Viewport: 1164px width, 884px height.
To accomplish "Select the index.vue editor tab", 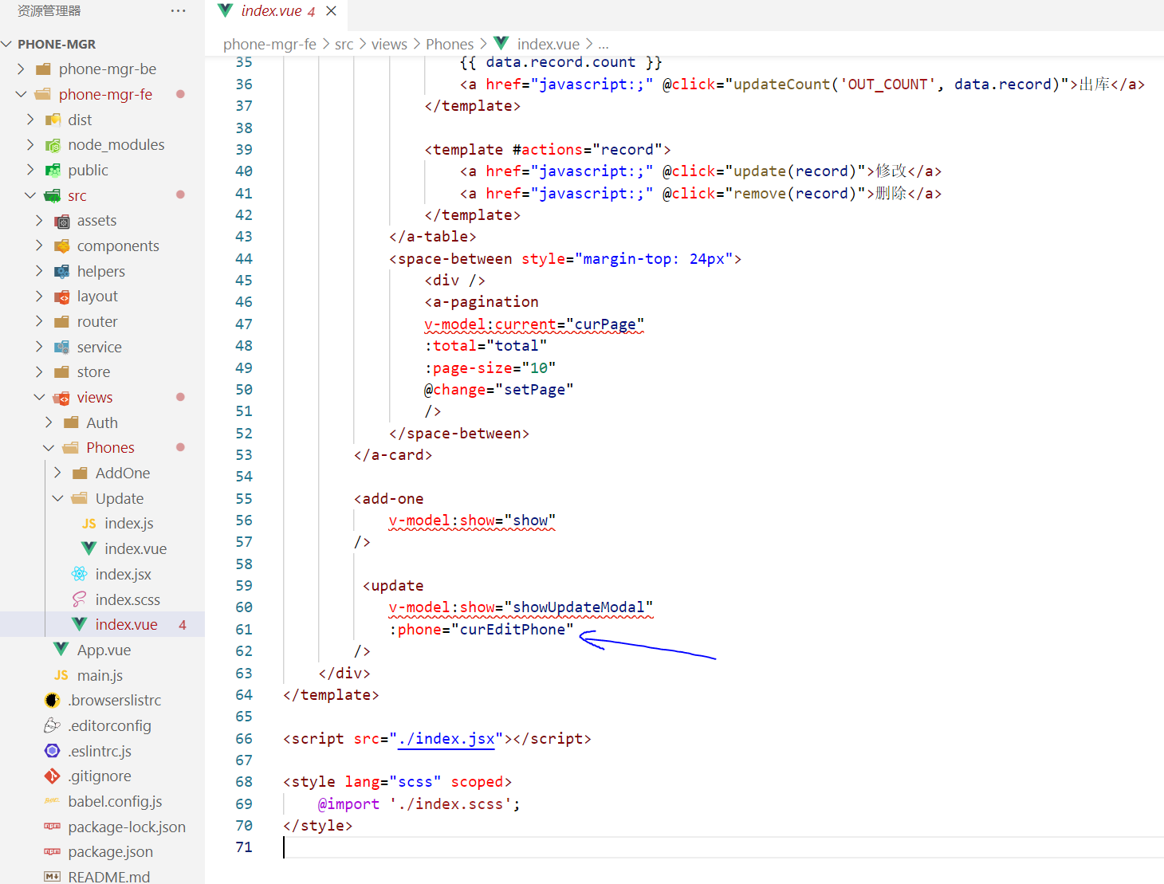I will pyautogui.click(x=277, y=11).
